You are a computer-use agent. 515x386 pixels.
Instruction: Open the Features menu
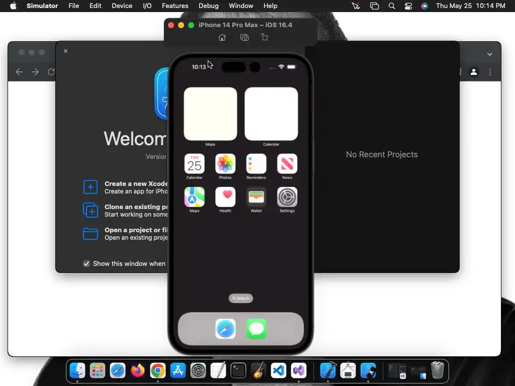point(175,6)
